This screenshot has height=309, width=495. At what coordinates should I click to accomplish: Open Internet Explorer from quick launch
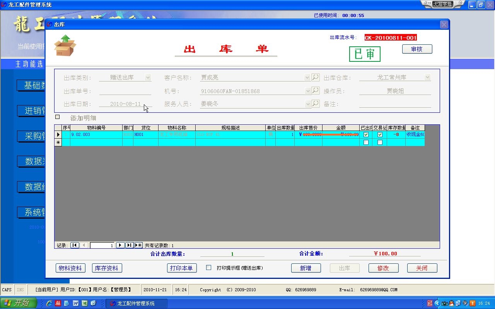pyautogui.click(x=49, y=303)
